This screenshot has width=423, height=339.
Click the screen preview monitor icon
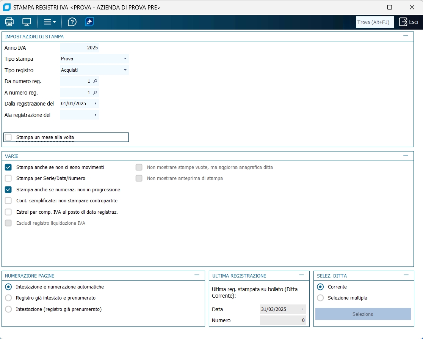(27, 22)
